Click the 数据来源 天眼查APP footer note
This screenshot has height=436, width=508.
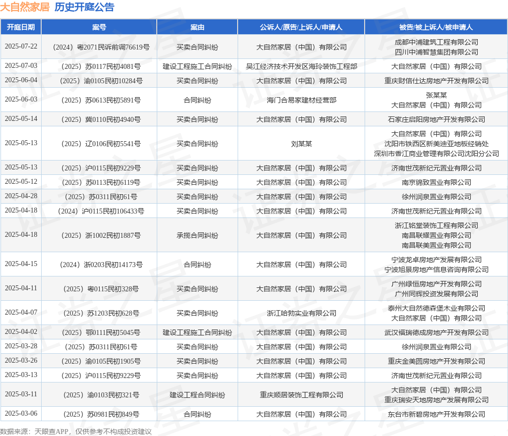point(76,432)
